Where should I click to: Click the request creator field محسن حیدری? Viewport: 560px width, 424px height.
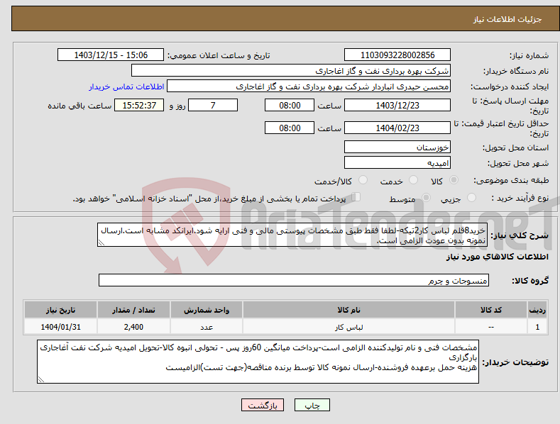(x=309, y=87)
